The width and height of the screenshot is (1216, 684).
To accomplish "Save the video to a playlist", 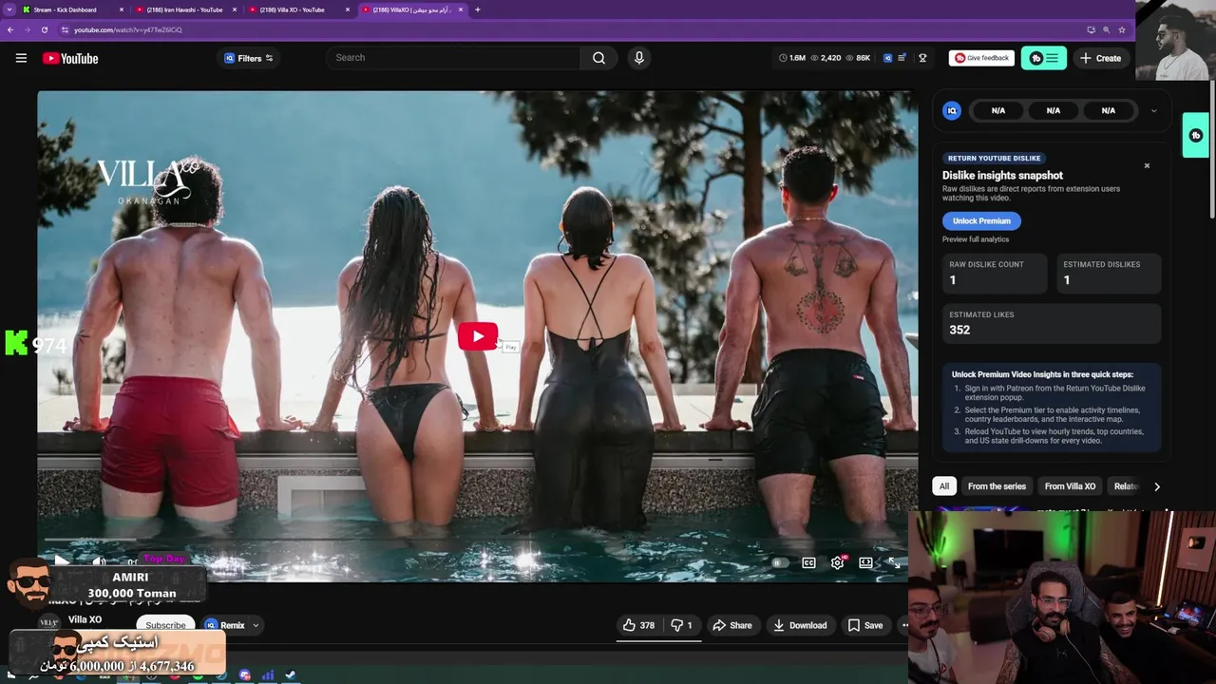I will tap(865, 625).
